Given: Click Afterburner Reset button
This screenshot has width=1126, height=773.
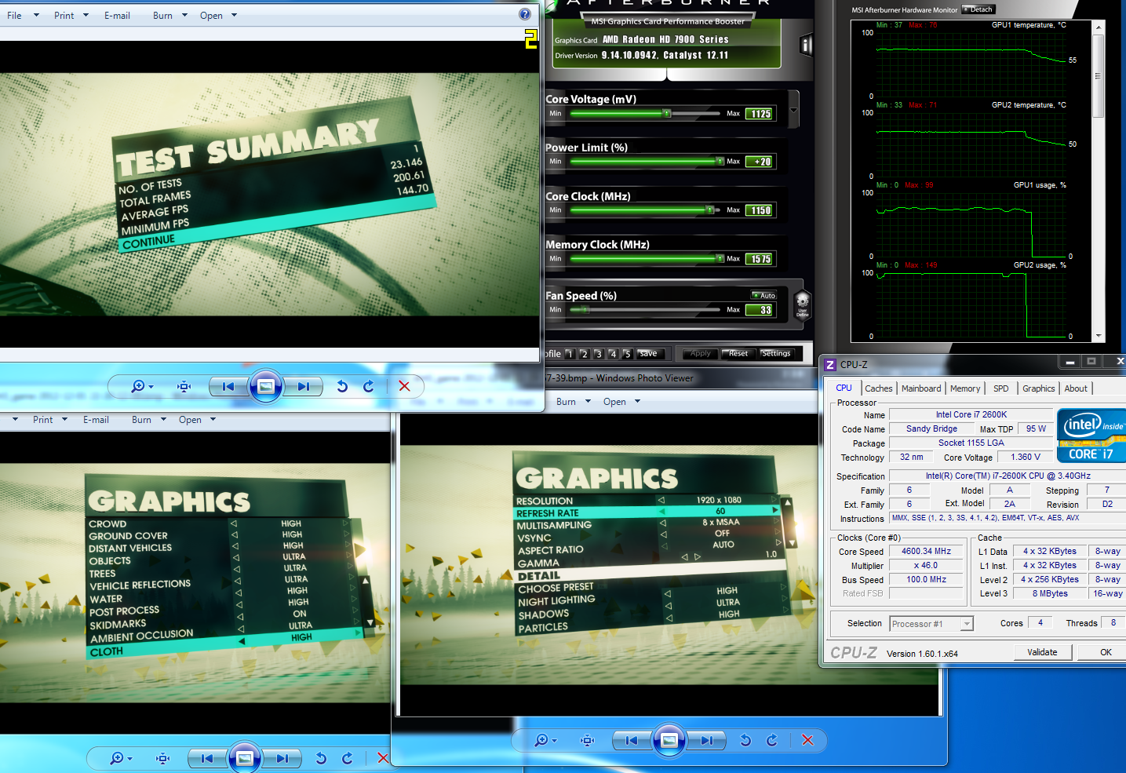Looking at the screenshot, I should [738, 354].
